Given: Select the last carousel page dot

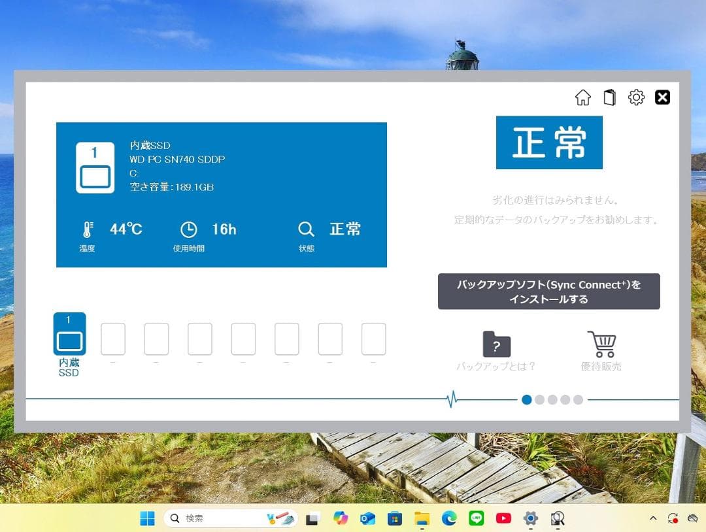Looking at the screenshot, I should coord(578,399).
